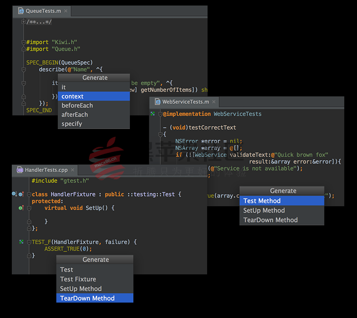
Task: Click SPEC_END in QueueTests.m
Action: [x=39, y=110]
